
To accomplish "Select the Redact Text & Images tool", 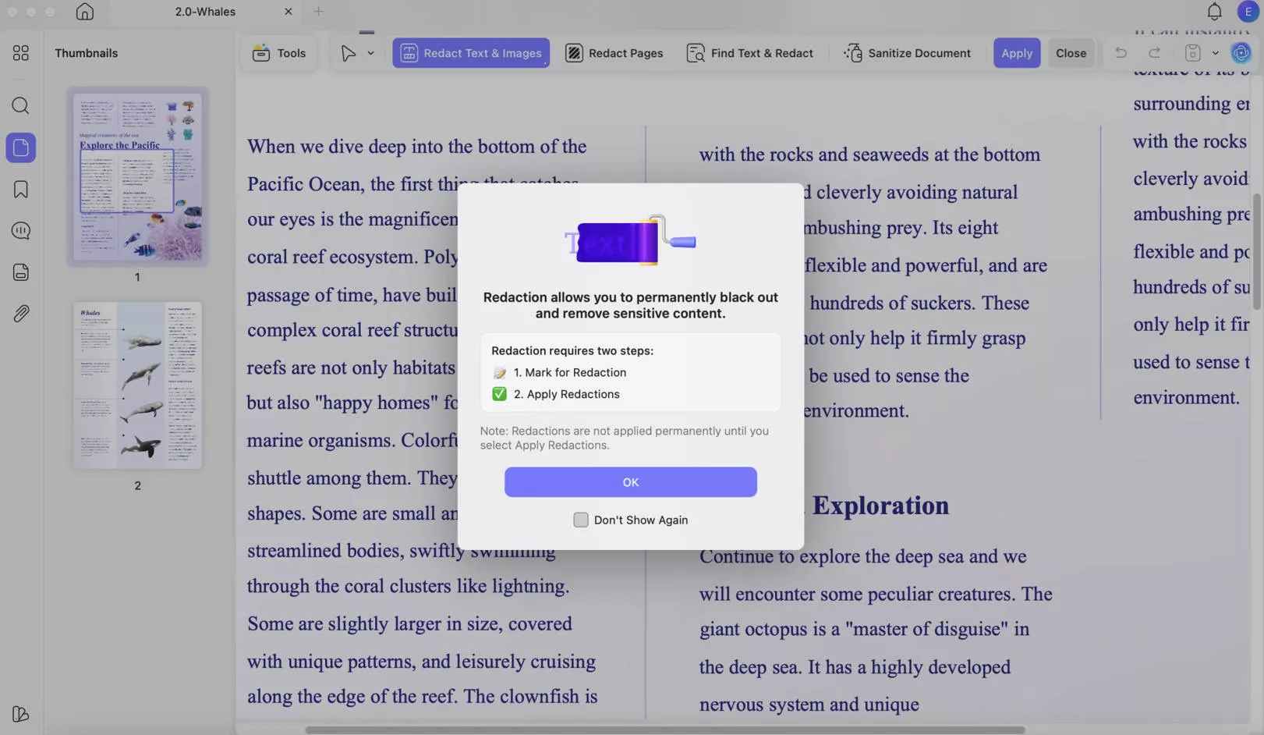I will point(470,53).
